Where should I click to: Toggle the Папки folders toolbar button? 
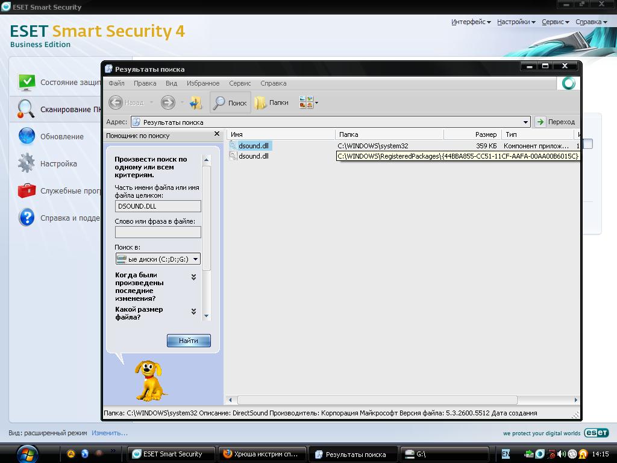pos(272,102)
